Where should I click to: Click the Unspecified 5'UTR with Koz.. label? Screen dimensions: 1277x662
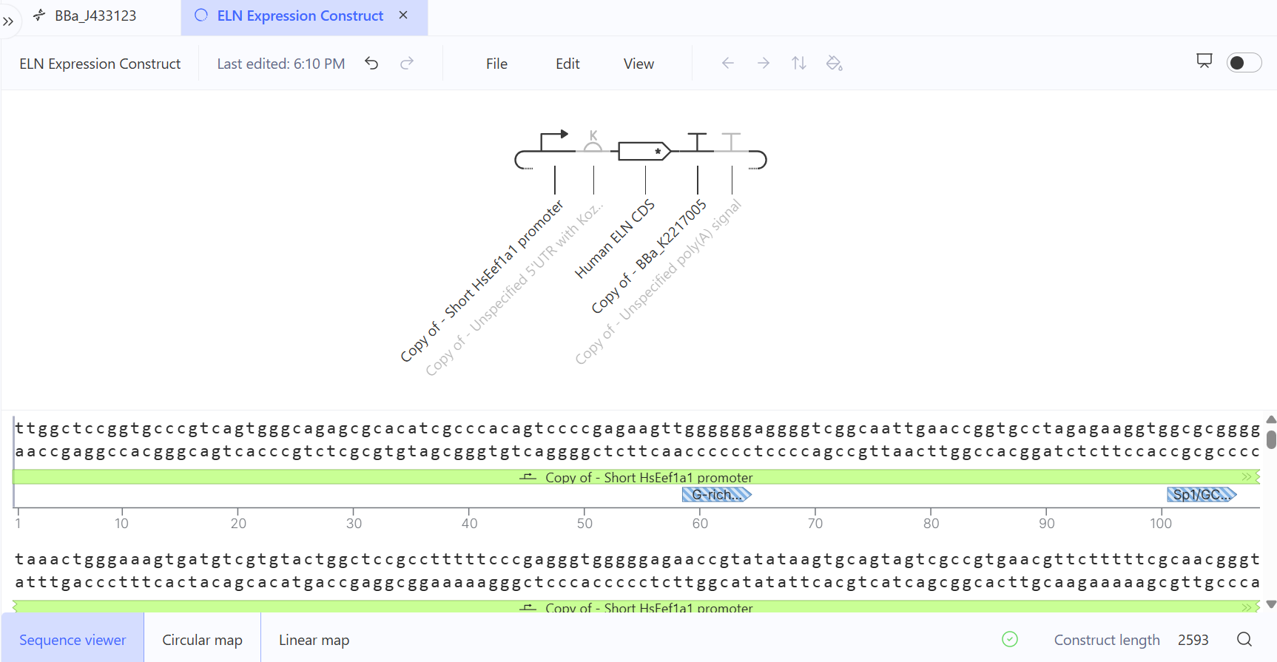(x=514, y=288)
